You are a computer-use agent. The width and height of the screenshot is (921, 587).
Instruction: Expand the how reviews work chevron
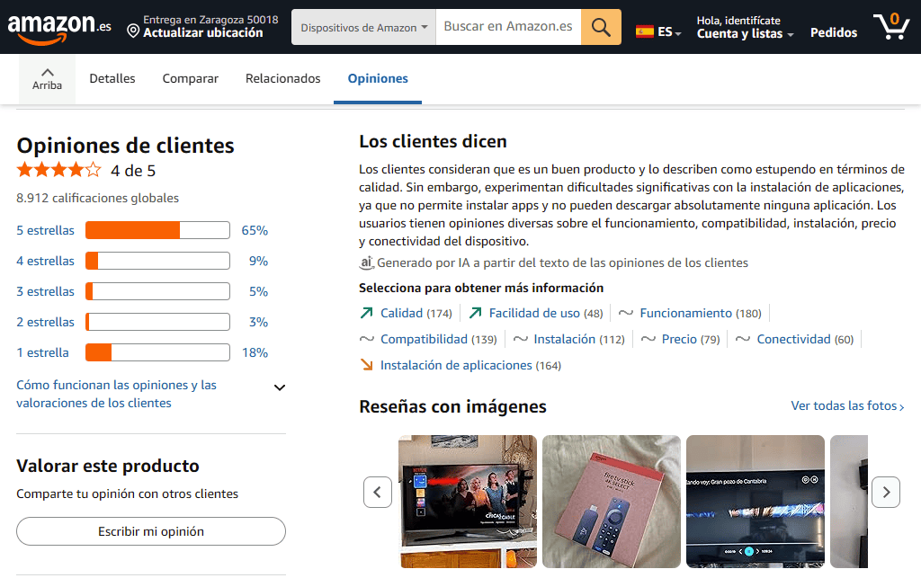coord(280,387)
